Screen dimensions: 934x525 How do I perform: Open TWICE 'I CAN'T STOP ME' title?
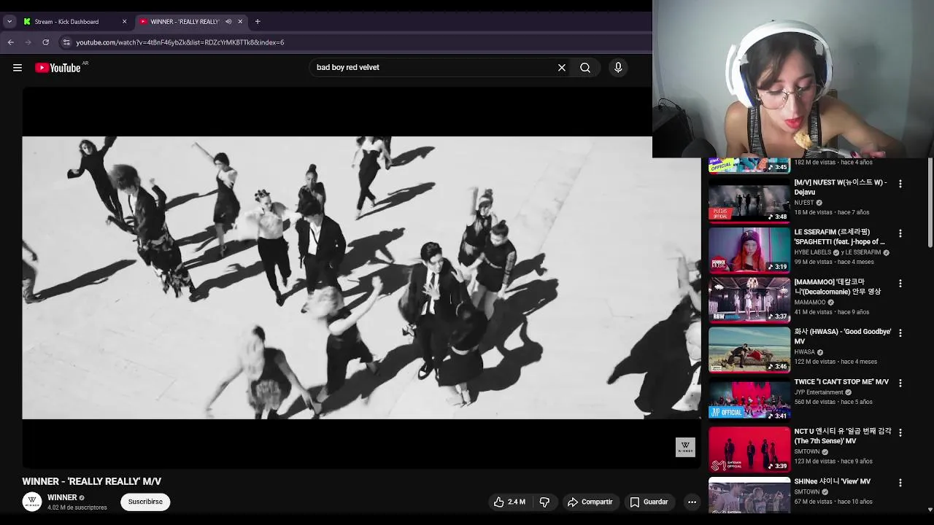(x=841, y=382)
